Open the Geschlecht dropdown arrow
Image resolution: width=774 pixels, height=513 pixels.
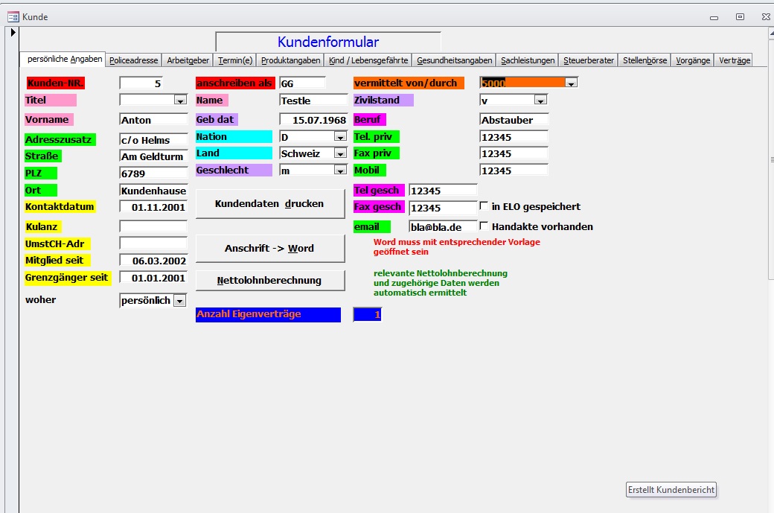click(x=340, y=171)
